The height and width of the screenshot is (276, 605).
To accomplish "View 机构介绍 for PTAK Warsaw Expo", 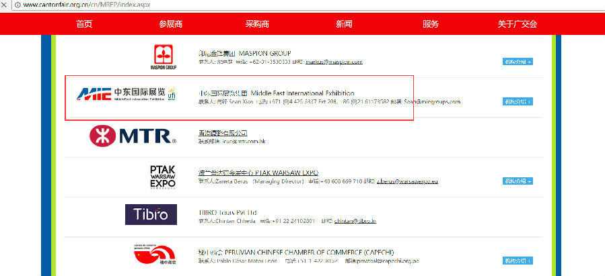I will point(518,181).
